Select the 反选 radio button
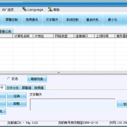Screen dimensions: 127x127 [9, 79]
